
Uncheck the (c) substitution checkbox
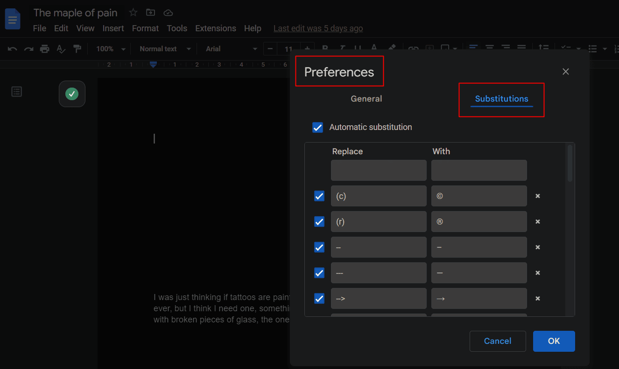pyautogui.click(x=319, y=196)
